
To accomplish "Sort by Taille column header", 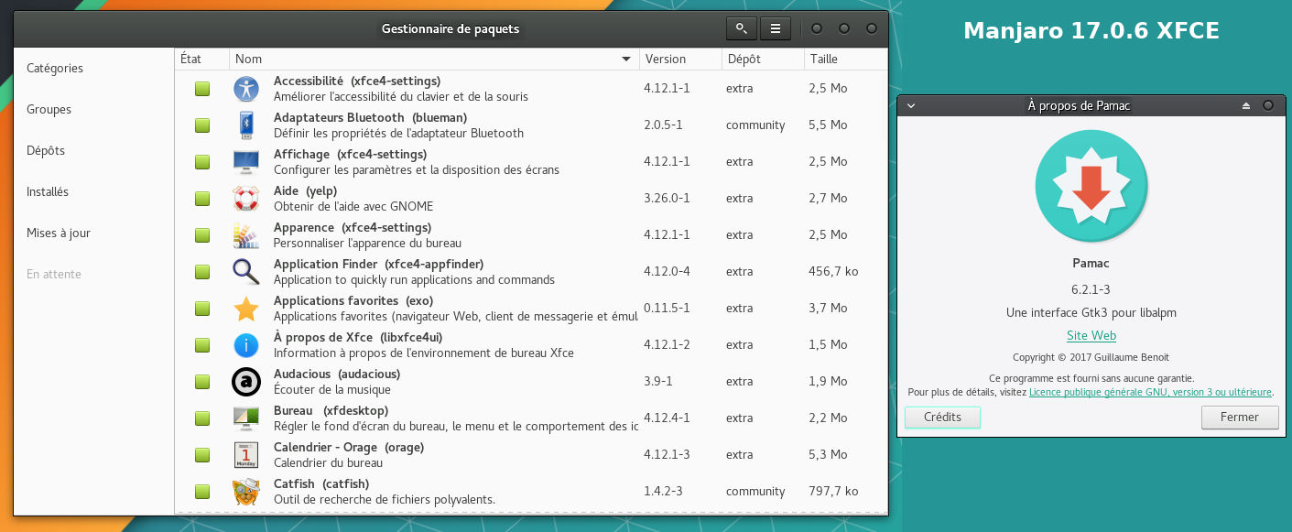I will coord(845,59).
